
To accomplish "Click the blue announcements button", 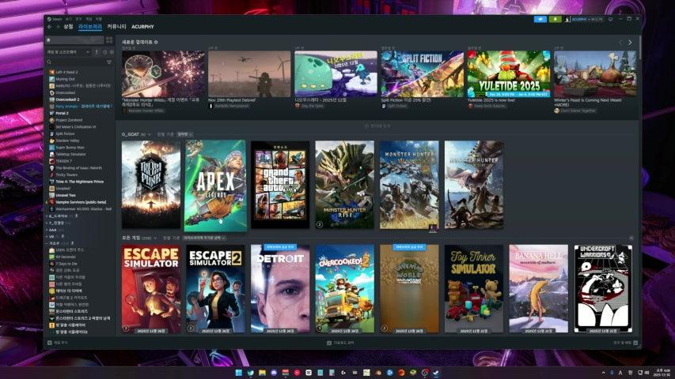I will (x=540, y=19).
